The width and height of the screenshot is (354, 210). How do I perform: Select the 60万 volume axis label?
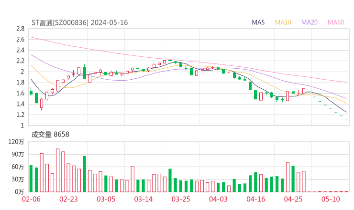click(18, 167)
